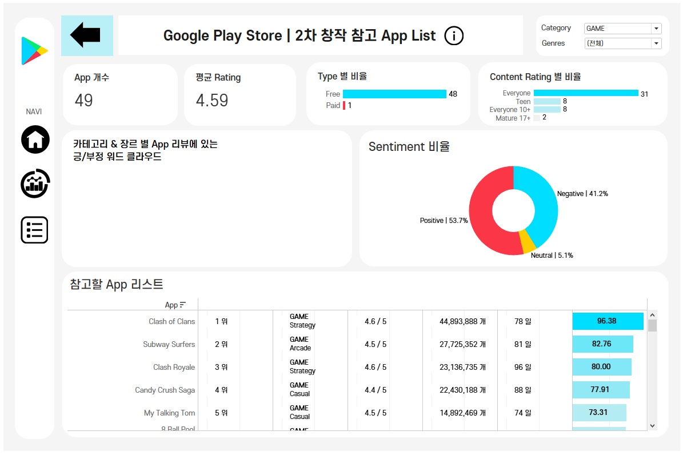Screen dimensions: 683x455
Task: Open the chart analytics navigation icon
Action: pos(35,183)
